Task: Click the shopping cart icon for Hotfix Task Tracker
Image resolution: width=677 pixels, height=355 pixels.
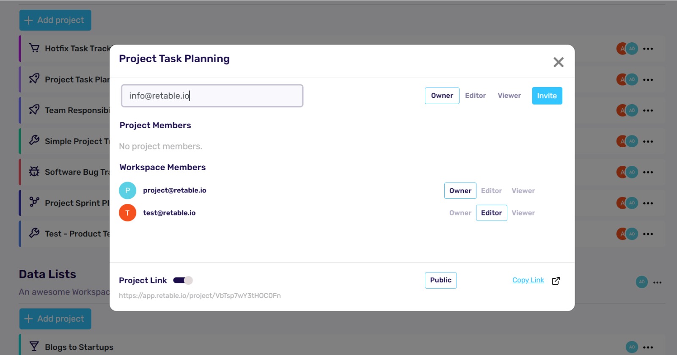Action: pyautogui.click(x=34, y=48)
